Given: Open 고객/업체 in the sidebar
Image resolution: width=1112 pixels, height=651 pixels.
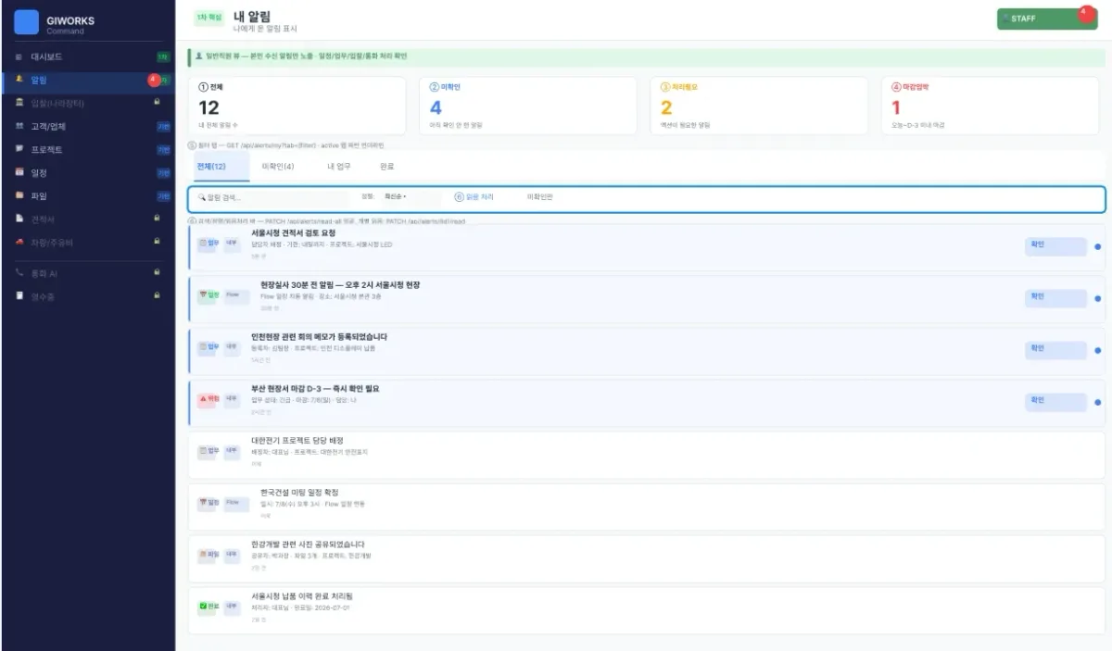Looking at the screenshot, I should click(87, 126).
